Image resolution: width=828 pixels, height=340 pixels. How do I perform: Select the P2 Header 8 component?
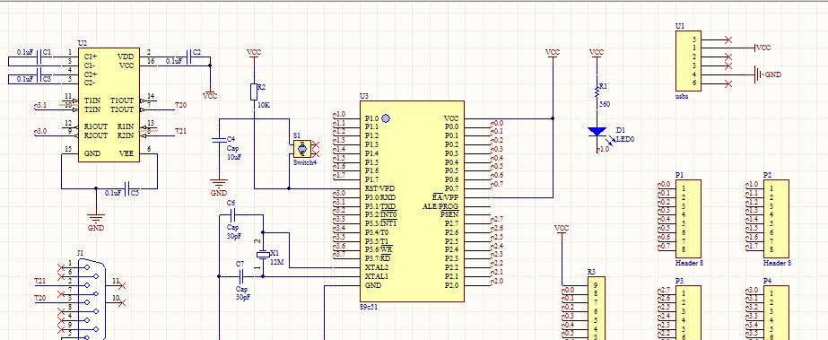pos(776,217)
